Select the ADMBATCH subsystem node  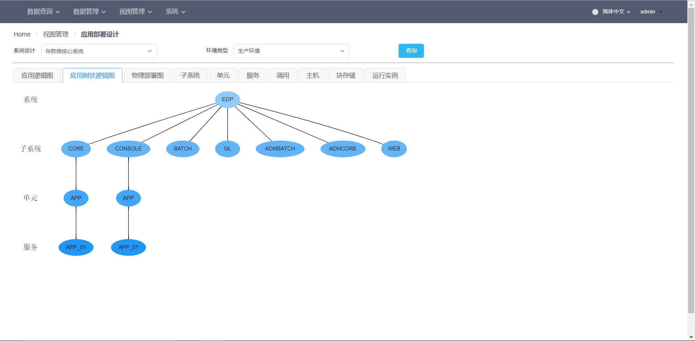[280, 149]
